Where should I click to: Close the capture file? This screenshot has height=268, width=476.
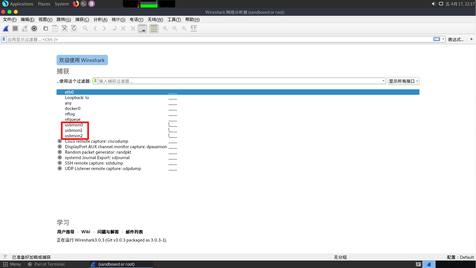coord(65,28)
